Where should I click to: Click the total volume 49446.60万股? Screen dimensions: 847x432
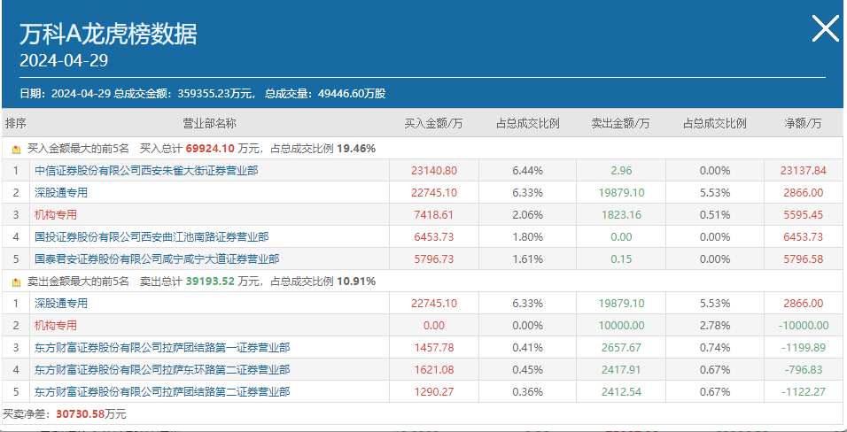coord(352,94)
